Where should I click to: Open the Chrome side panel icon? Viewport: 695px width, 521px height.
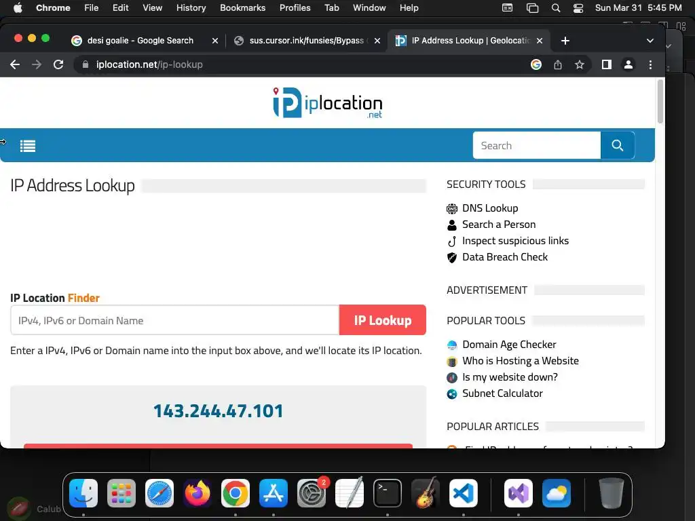click(x=606, y=64)
